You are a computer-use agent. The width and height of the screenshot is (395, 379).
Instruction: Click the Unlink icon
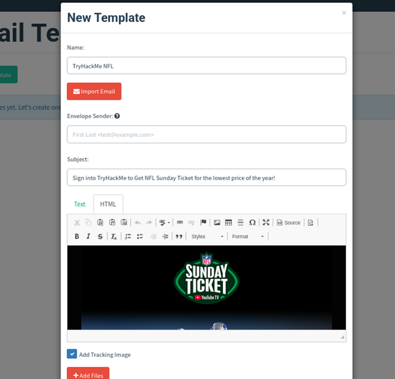(x=191, y=223)
